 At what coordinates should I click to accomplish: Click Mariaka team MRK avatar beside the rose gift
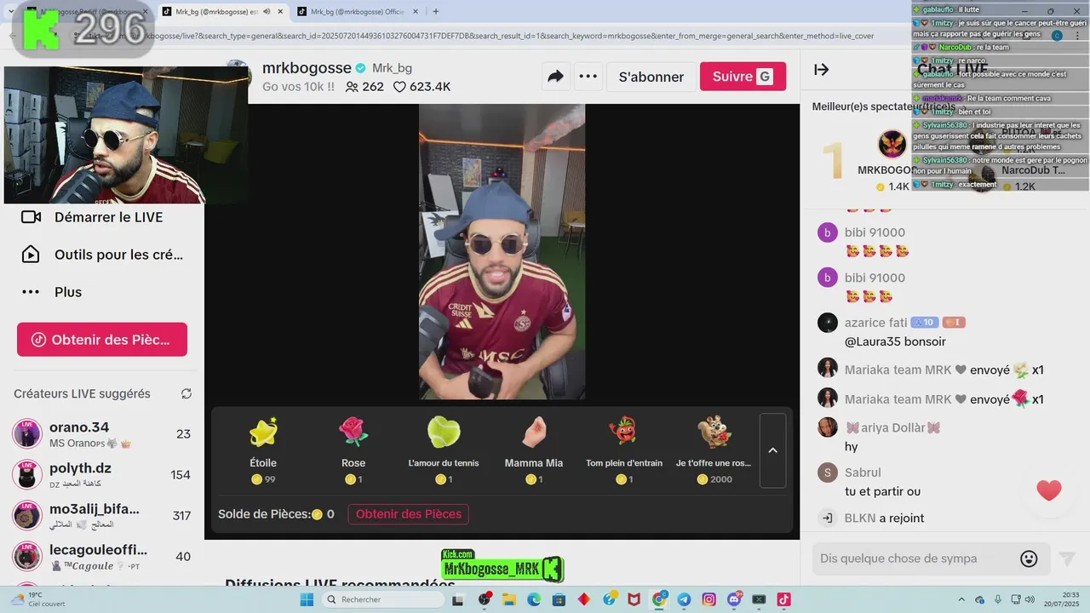point(827,398)
